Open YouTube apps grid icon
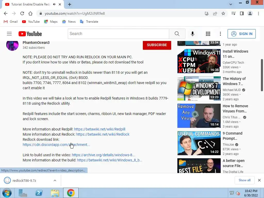This screenshot has height=198, width=264. (208, 34)
